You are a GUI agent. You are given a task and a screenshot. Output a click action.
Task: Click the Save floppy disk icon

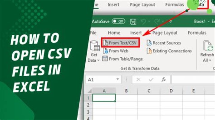point(133,22)
